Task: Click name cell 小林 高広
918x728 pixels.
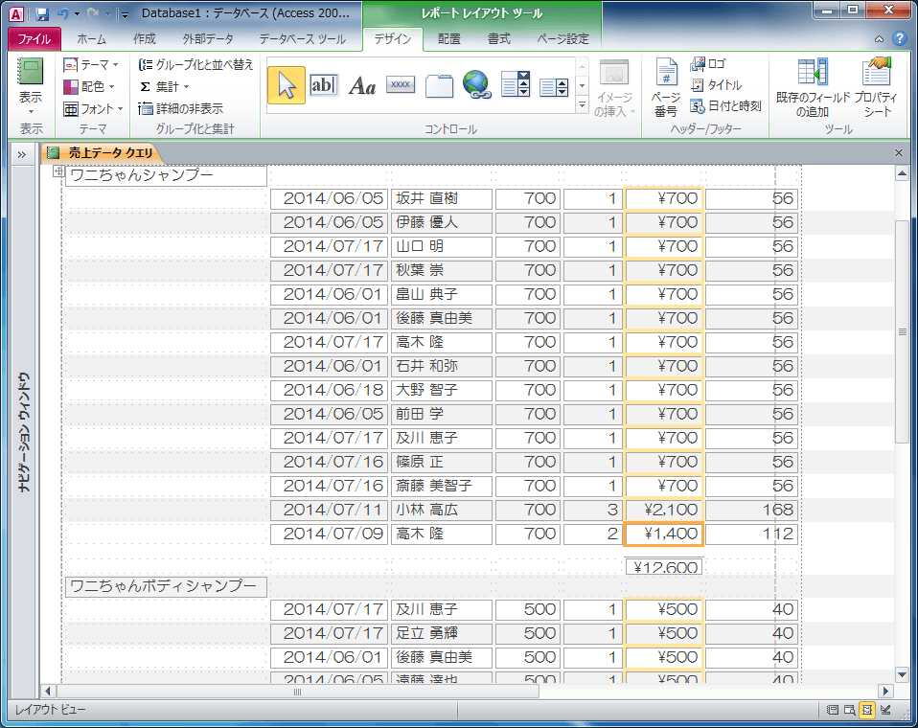Action: [442, 510]
